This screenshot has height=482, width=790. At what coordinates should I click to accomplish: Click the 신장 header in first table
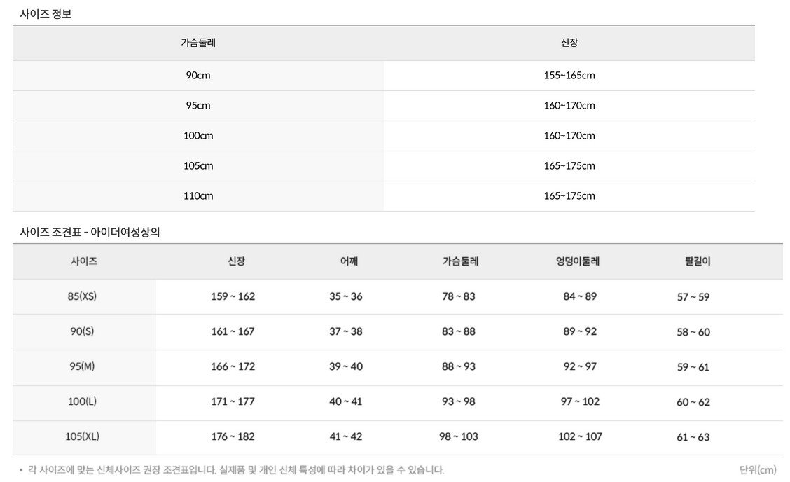coord(569,42)
